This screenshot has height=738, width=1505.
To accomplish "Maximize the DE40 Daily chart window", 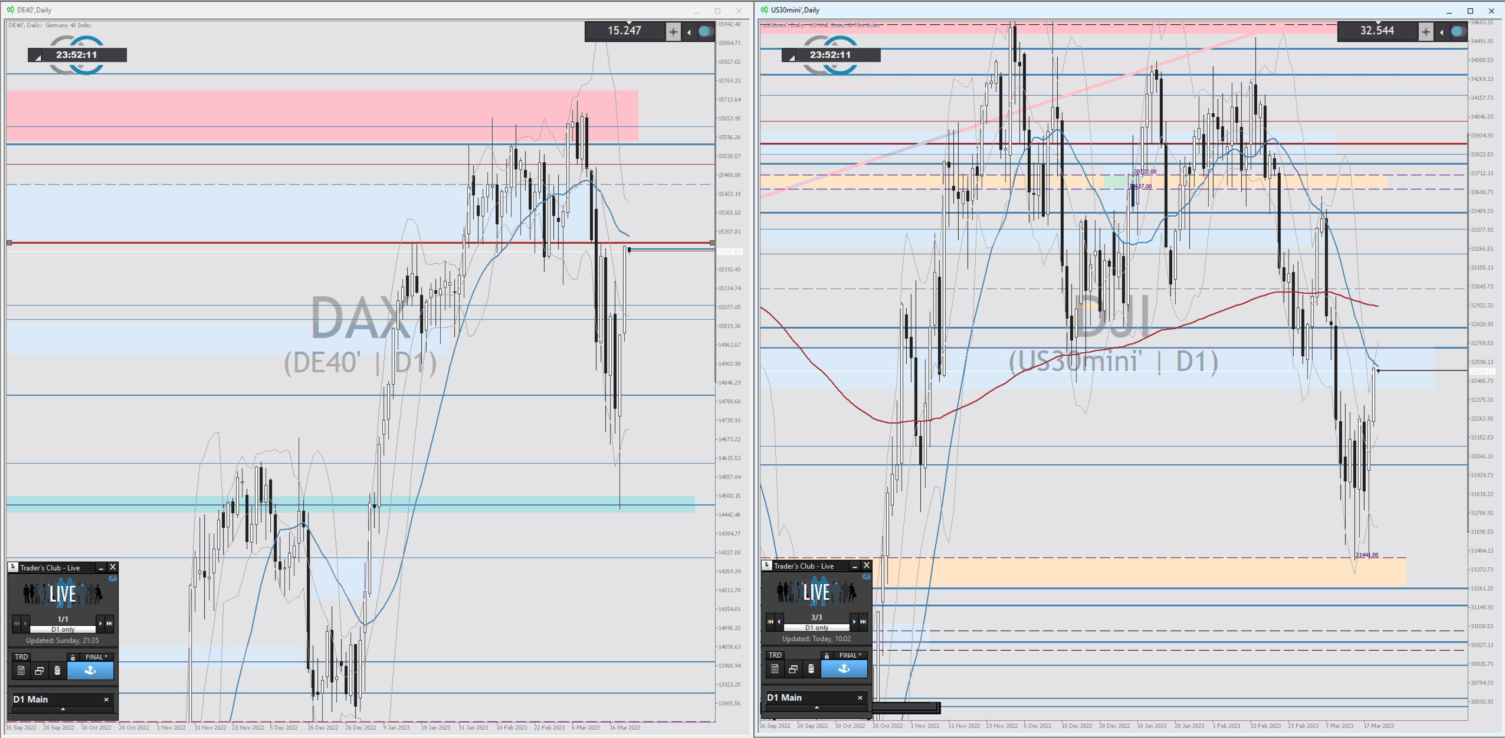I will (717, 11).
